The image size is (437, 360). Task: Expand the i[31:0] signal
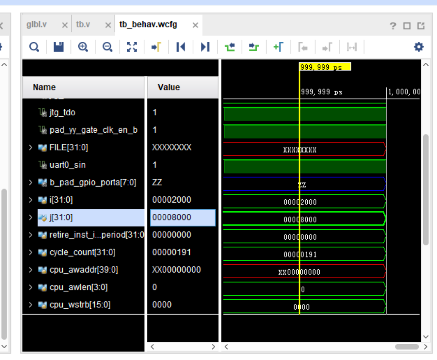coord(31,200)
